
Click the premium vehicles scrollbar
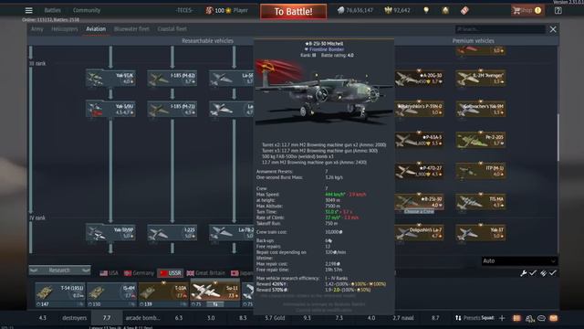point(558,137)
